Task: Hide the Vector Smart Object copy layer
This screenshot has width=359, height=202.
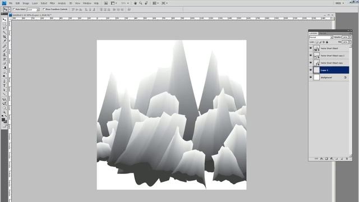Action: [x=311, y=63]
